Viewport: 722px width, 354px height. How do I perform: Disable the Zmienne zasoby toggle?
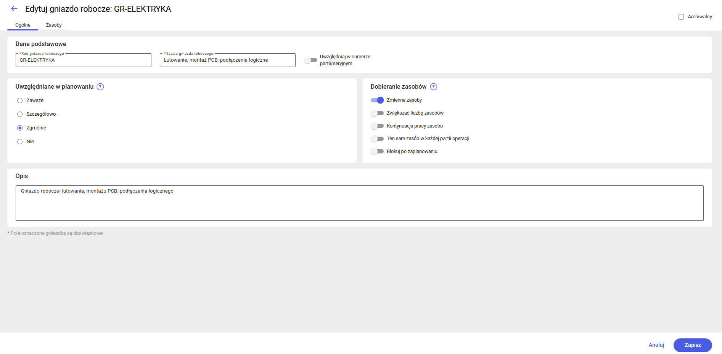coord(377,100)
